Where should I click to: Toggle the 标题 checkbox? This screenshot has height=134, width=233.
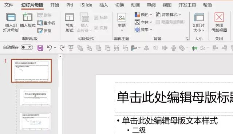coord(96,18)
